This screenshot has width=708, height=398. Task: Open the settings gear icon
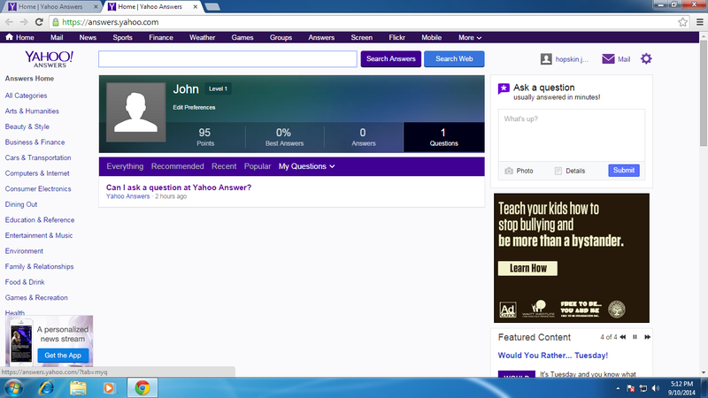(x=646, y=58)
